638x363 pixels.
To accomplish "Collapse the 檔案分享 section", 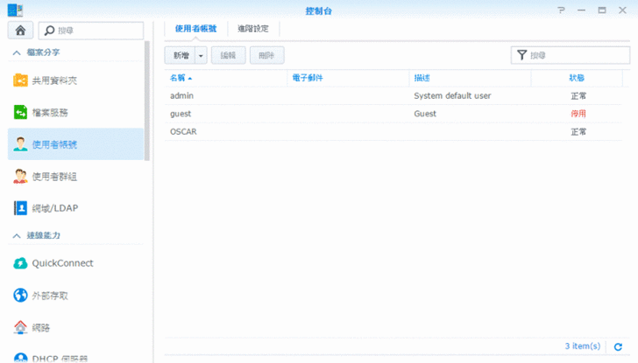I will [x=16, y=53].
